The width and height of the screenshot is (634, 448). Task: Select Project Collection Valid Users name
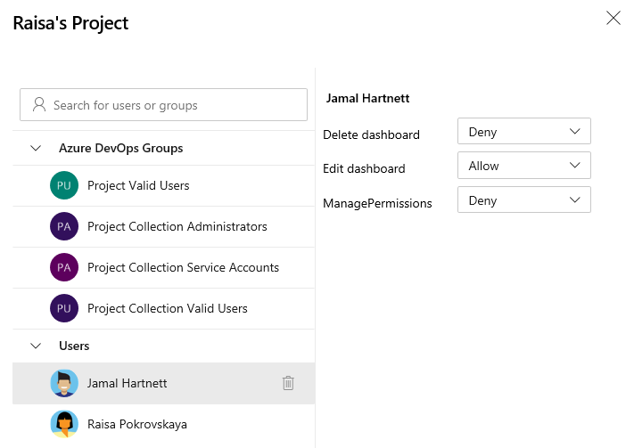click(167, 308)
